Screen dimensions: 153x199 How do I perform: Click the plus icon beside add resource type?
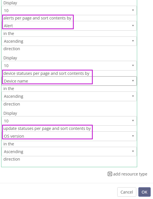pos(110,174)
